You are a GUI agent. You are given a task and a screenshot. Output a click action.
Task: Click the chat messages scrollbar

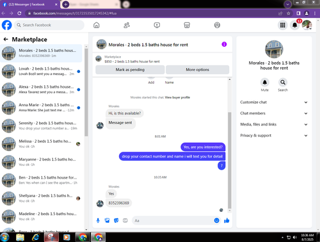tap(230, 160)
